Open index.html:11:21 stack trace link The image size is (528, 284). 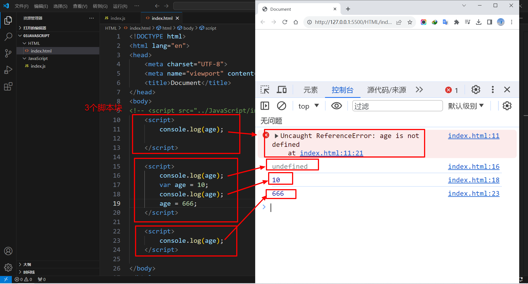331,153
